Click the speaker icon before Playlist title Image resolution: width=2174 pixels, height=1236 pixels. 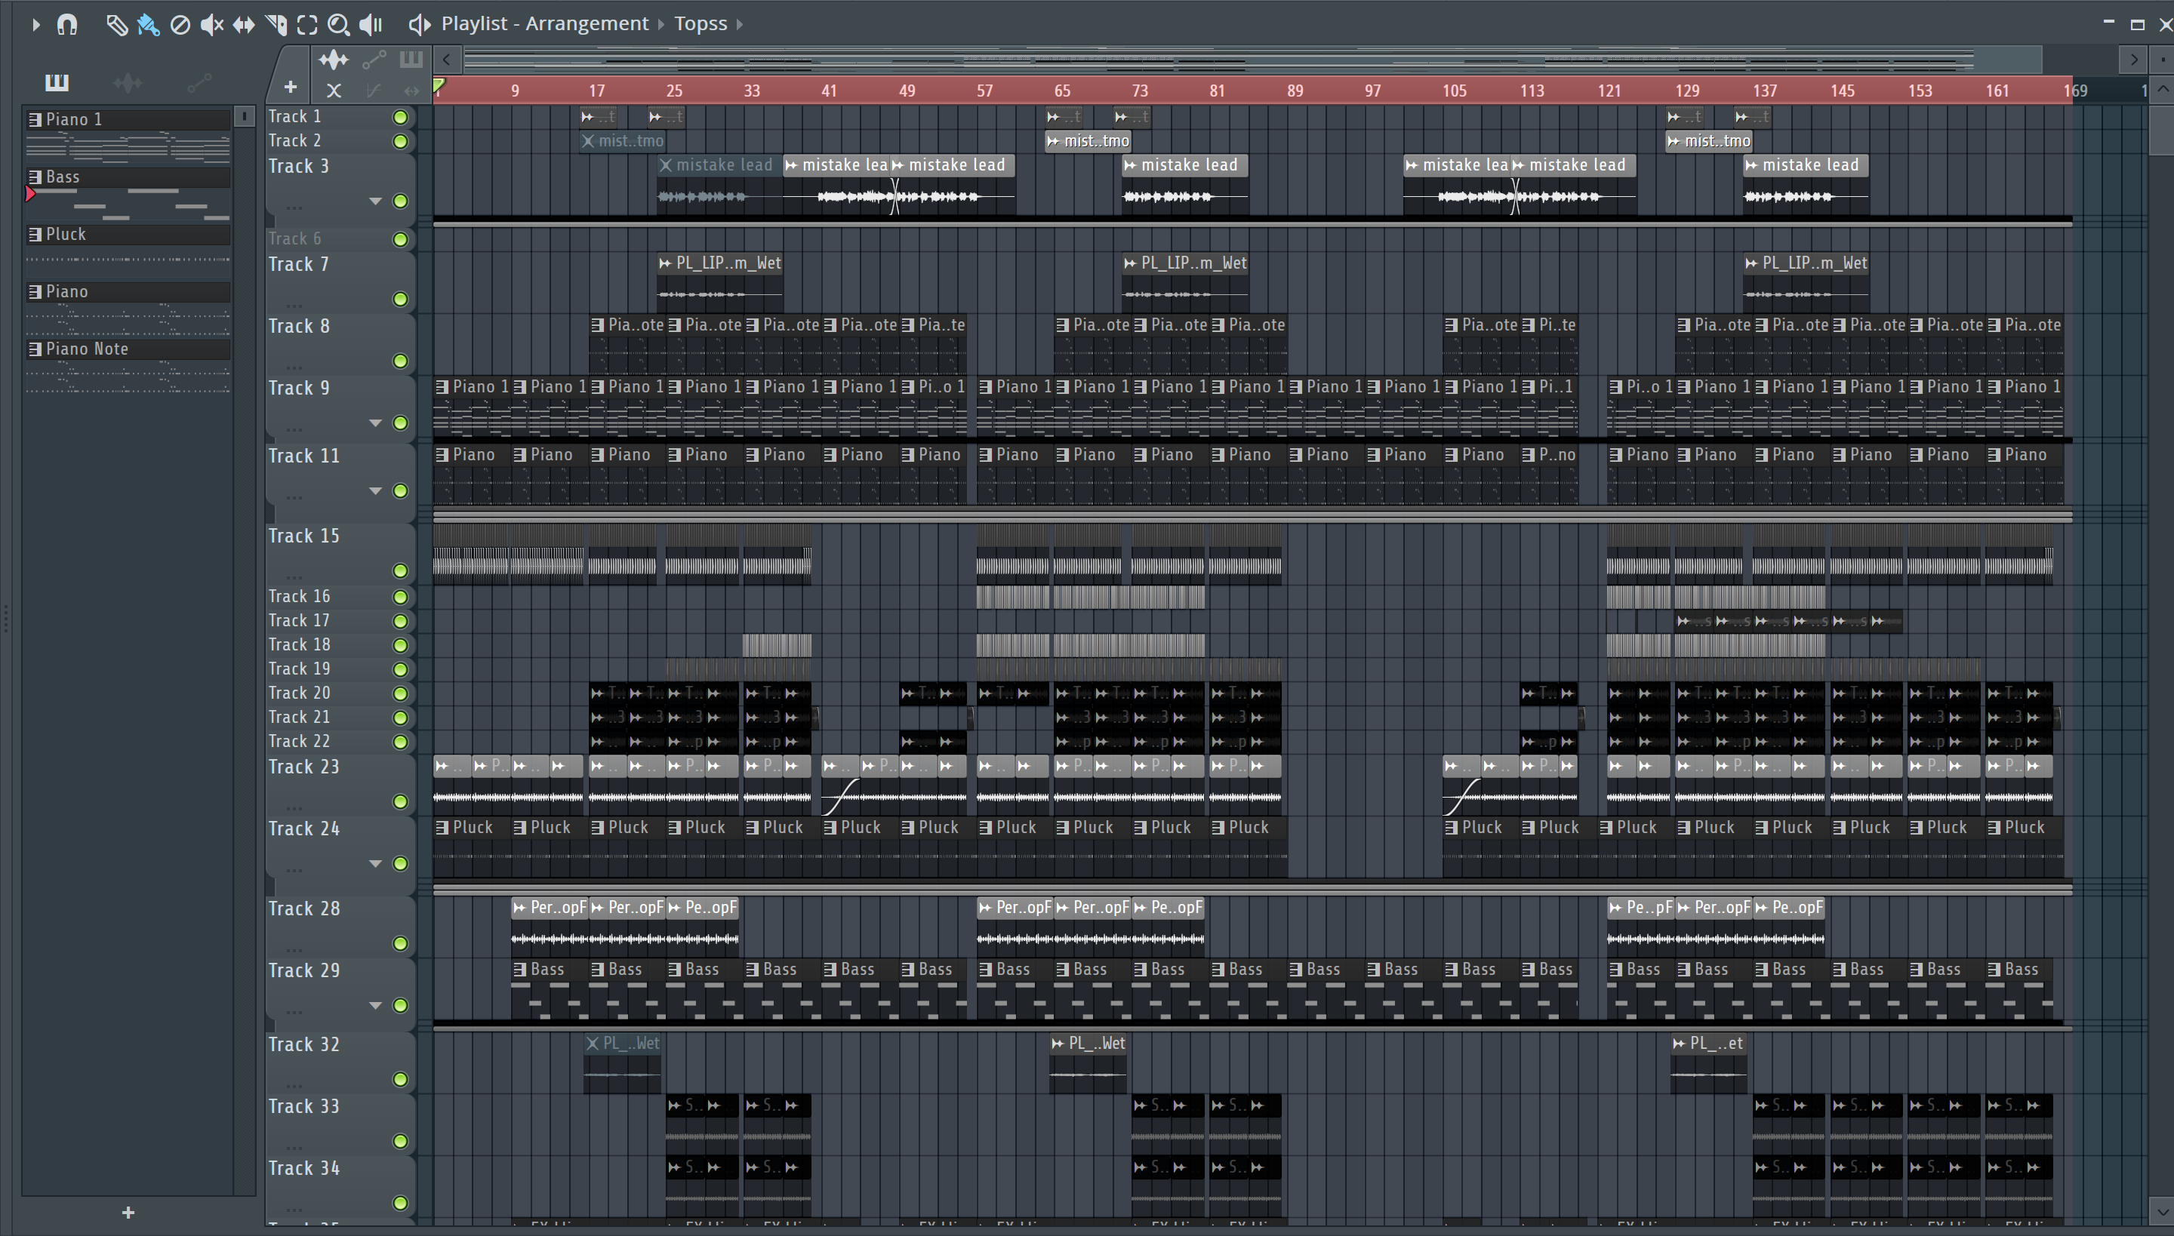click(420, 24)
